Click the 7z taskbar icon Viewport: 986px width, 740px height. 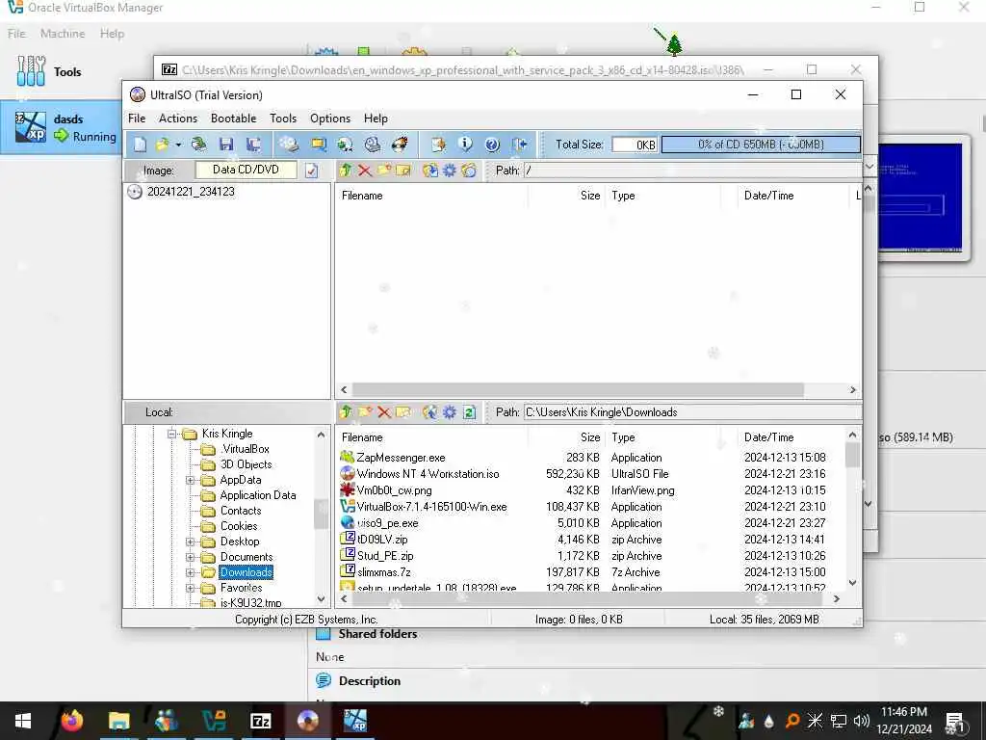point(260,721)
